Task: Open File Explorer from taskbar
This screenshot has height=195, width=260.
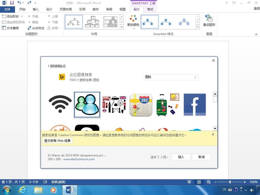Action: click(38, 190)
